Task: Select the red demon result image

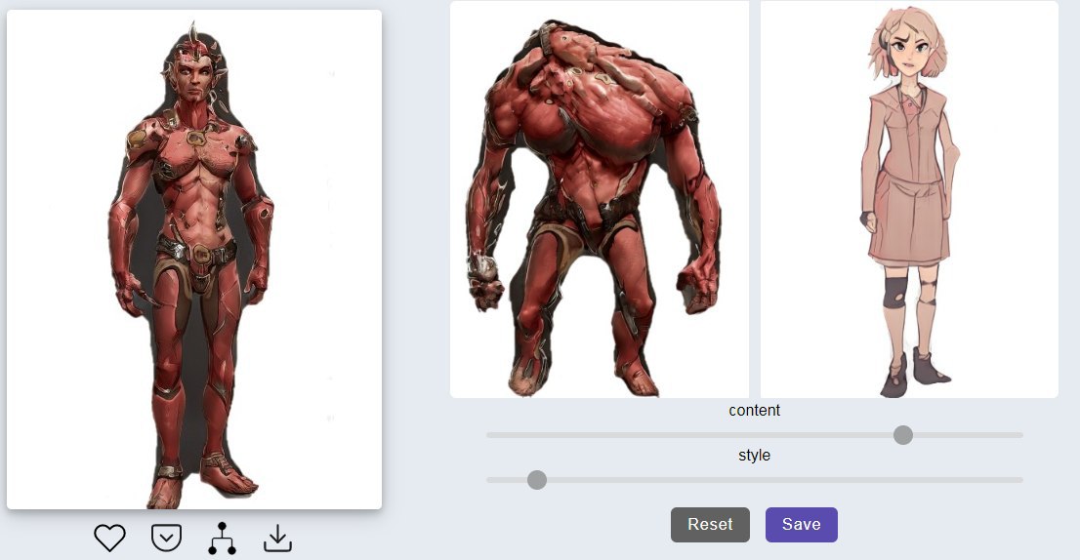Action: click(x=194, y=260)
